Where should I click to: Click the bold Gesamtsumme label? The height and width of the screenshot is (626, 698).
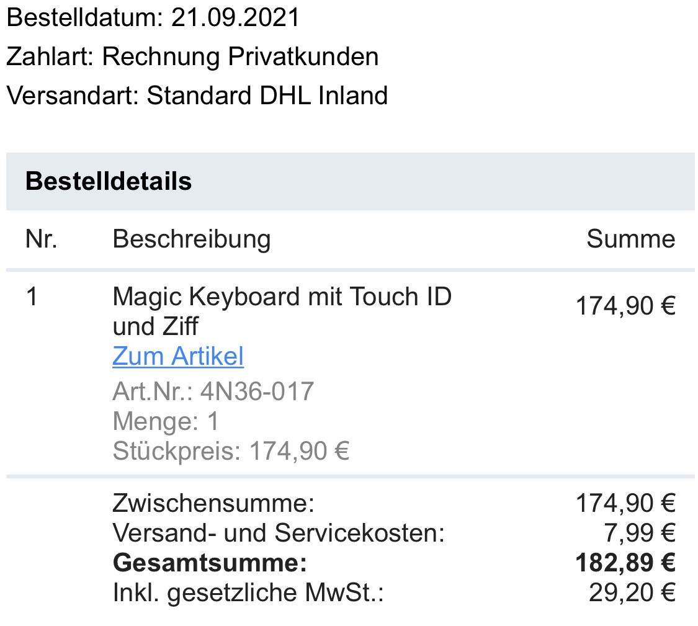pyautogui.click(x=209, y=563)
